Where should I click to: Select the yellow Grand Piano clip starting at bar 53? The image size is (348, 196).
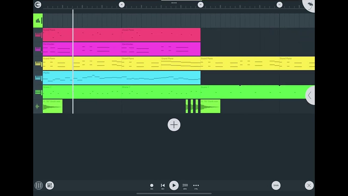[x=297, y=63]
